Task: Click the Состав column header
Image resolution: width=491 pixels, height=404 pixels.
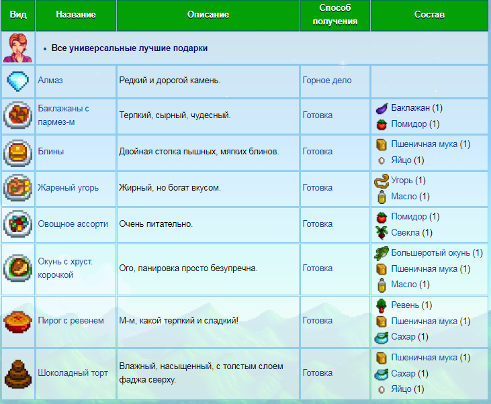Action: [x=429, y=15]
